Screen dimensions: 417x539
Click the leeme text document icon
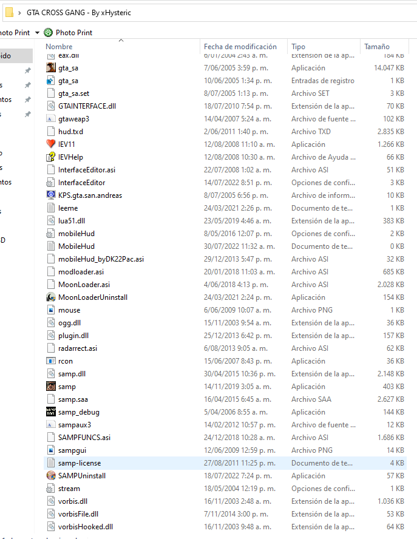point(51,208)
